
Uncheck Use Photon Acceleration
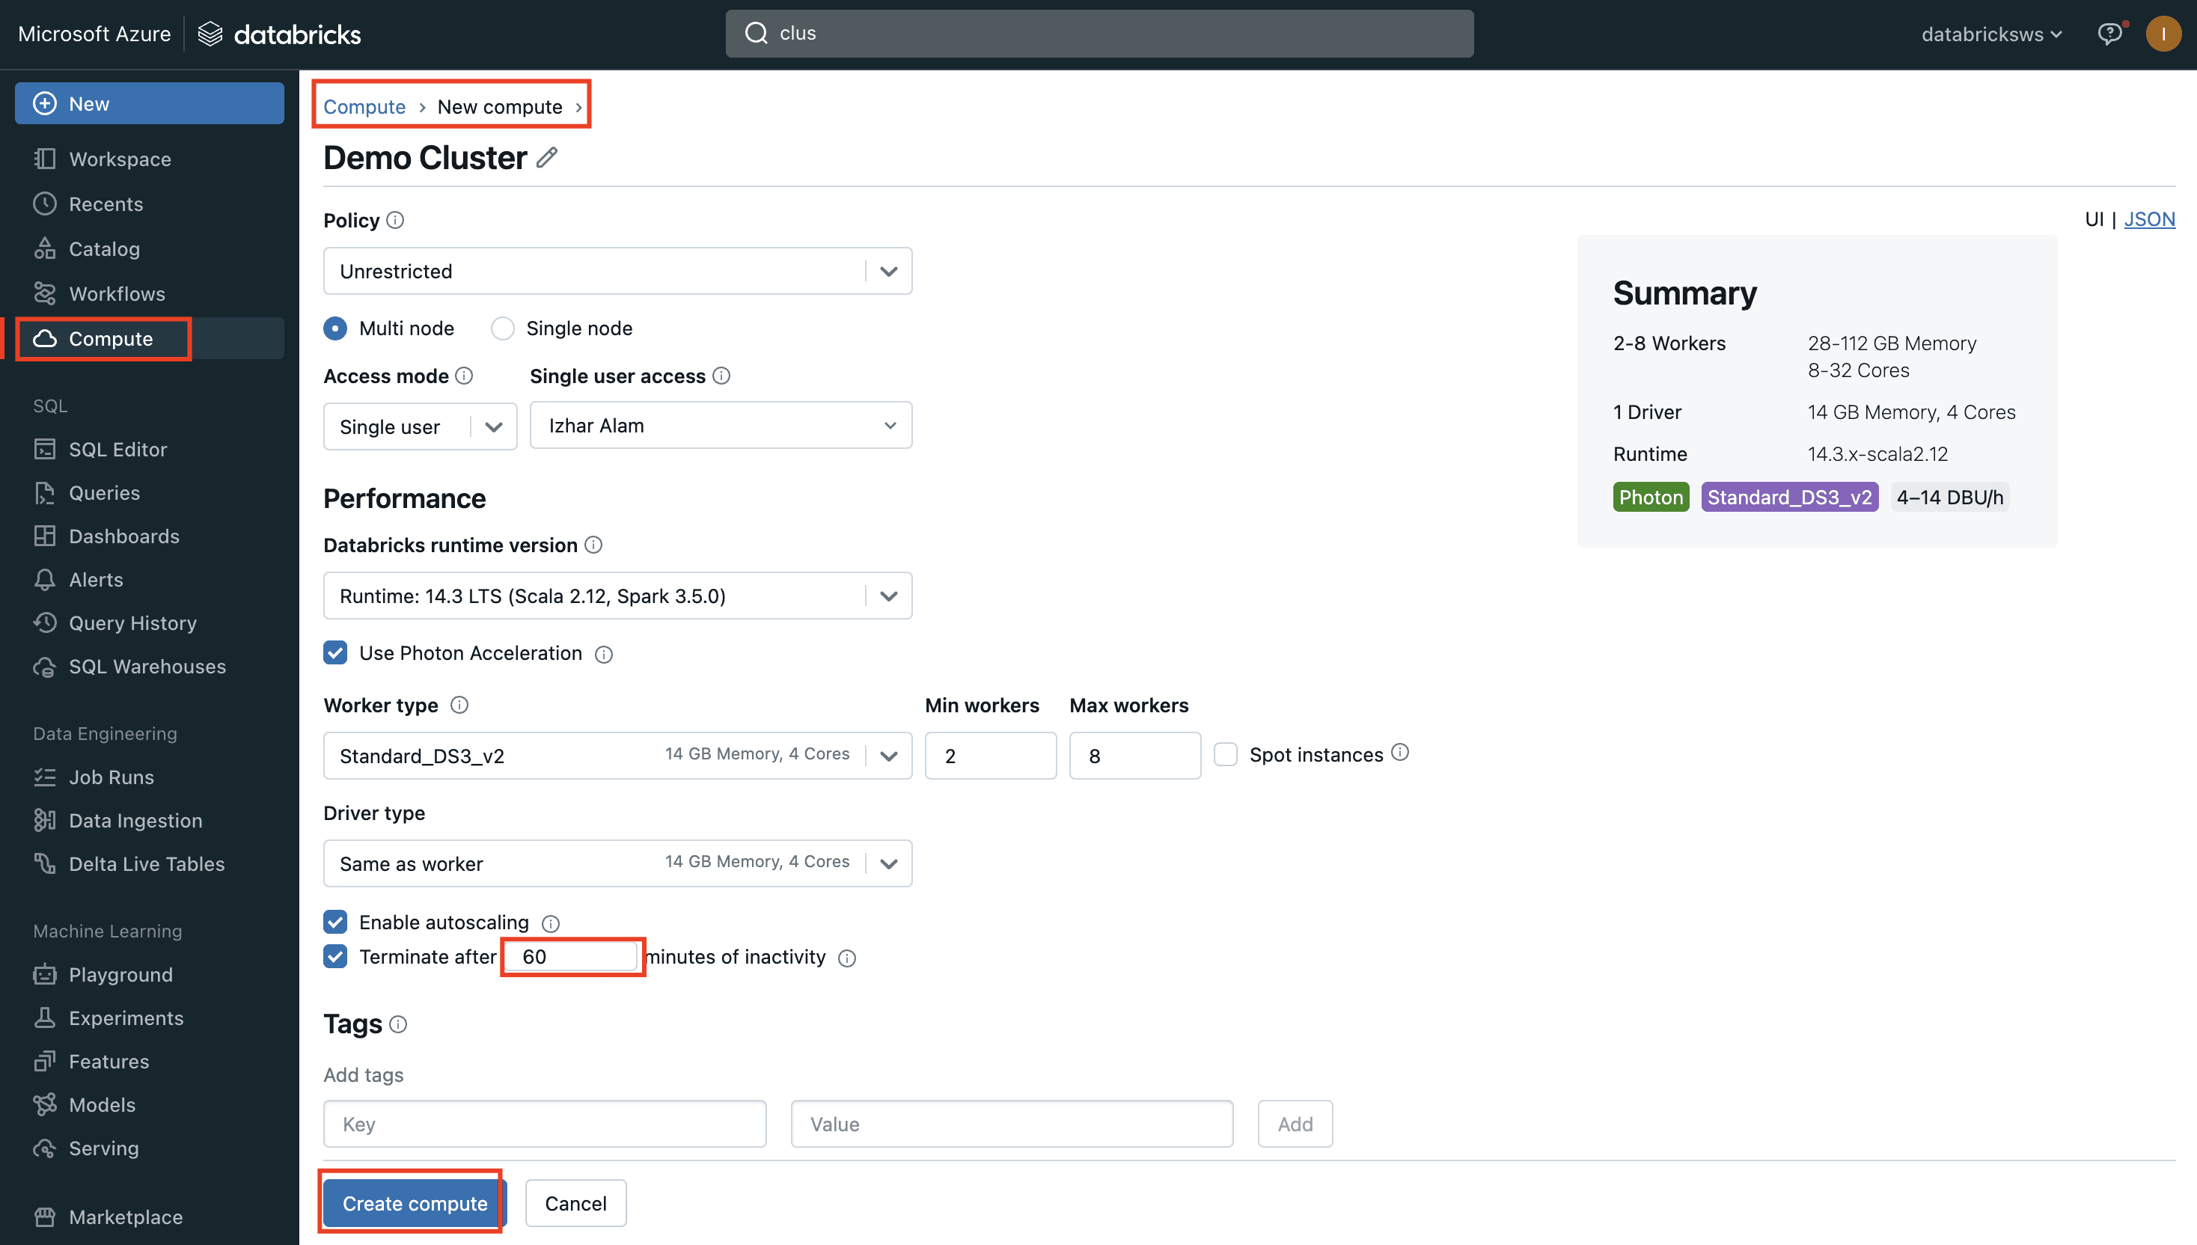pos(335,652)
